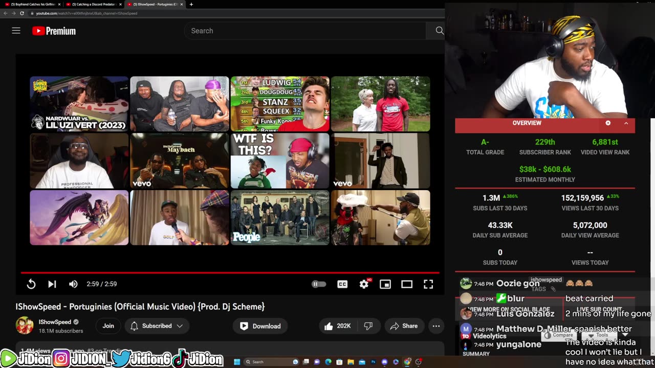Click the A- total grade value

(x=485, y=142)
